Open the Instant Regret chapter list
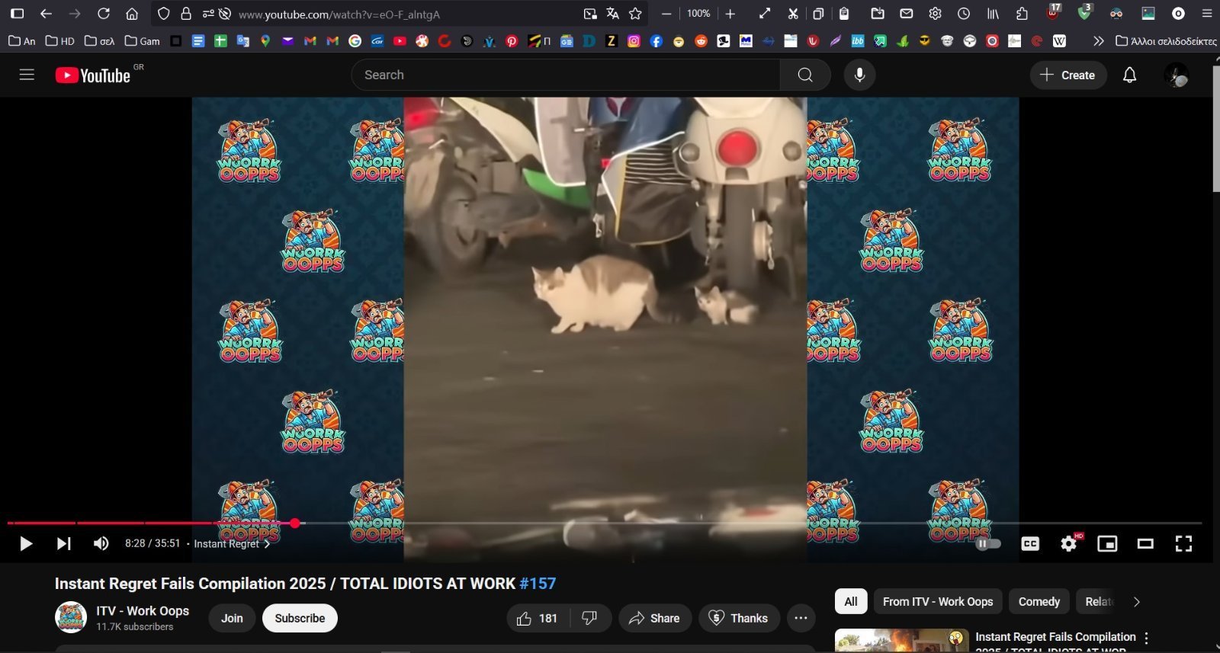Screen dimensions: 1220x653 point(232,543)
